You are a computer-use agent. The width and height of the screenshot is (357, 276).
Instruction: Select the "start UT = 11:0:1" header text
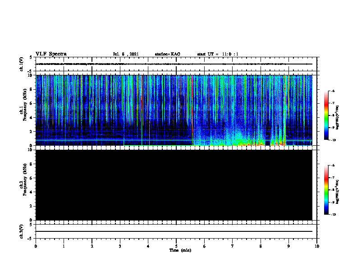tap(218, 54)
